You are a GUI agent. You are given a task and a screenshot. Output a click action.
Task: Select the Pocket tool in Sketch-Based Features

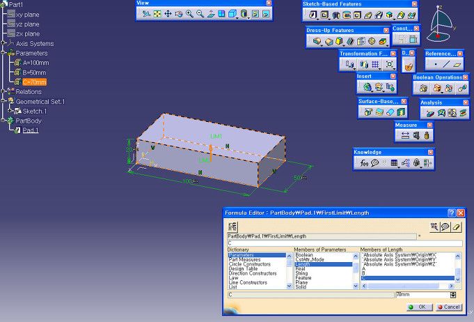[x=324, y=15]
